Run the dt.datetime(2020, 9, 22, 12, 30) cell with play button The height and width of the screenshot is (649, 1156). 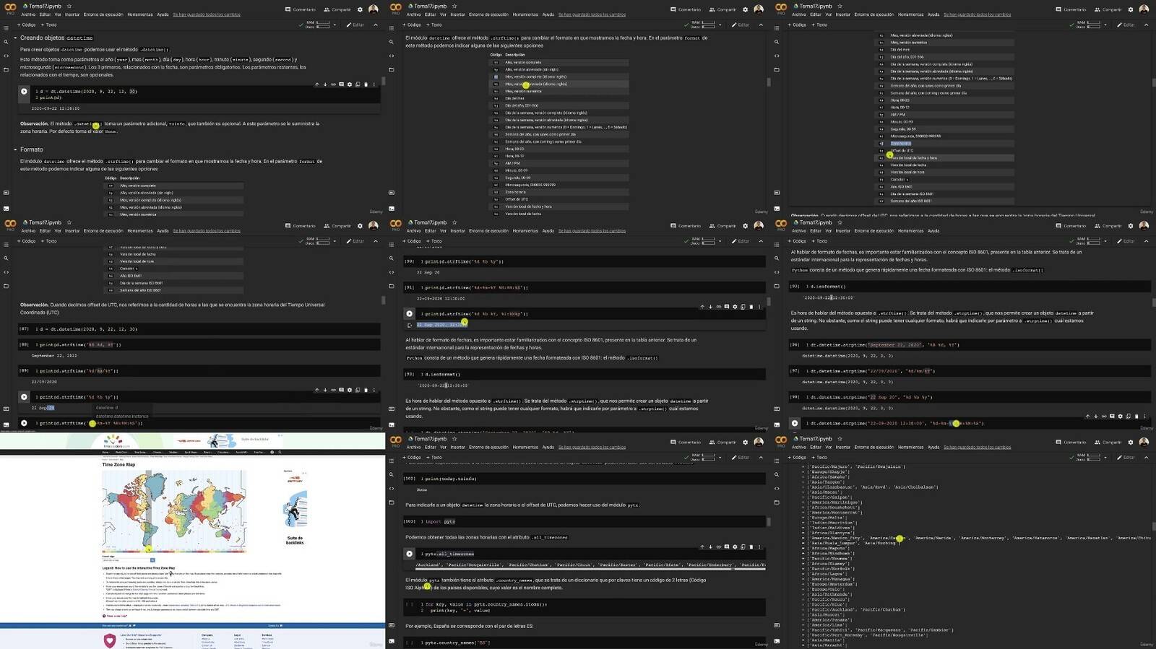[24, 92]
